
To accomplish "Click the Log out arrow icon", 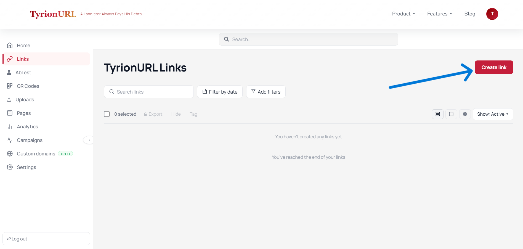I will pos(9,239).
